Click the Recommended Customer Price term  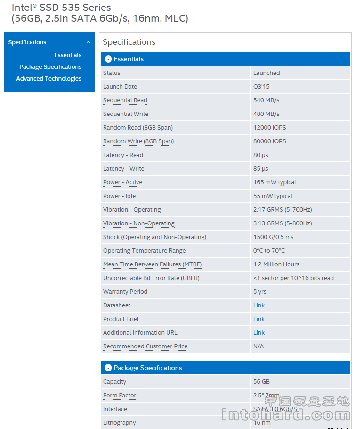(145, 346)
